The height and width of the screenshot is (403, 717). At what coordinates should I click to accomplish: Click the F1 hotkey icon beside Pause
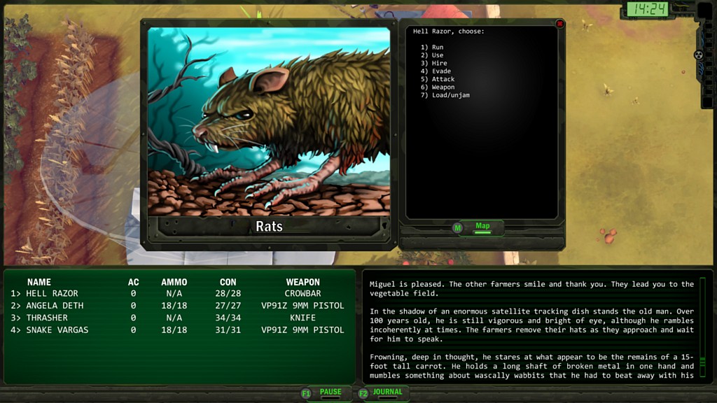tap(306, 394)
